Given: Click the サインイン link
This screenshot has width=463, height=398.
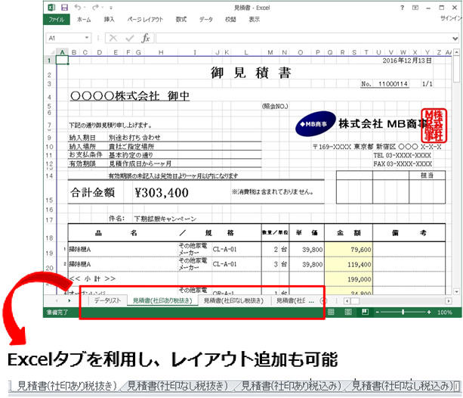Looking at the screenshot, I should click(x=451, y=18).
